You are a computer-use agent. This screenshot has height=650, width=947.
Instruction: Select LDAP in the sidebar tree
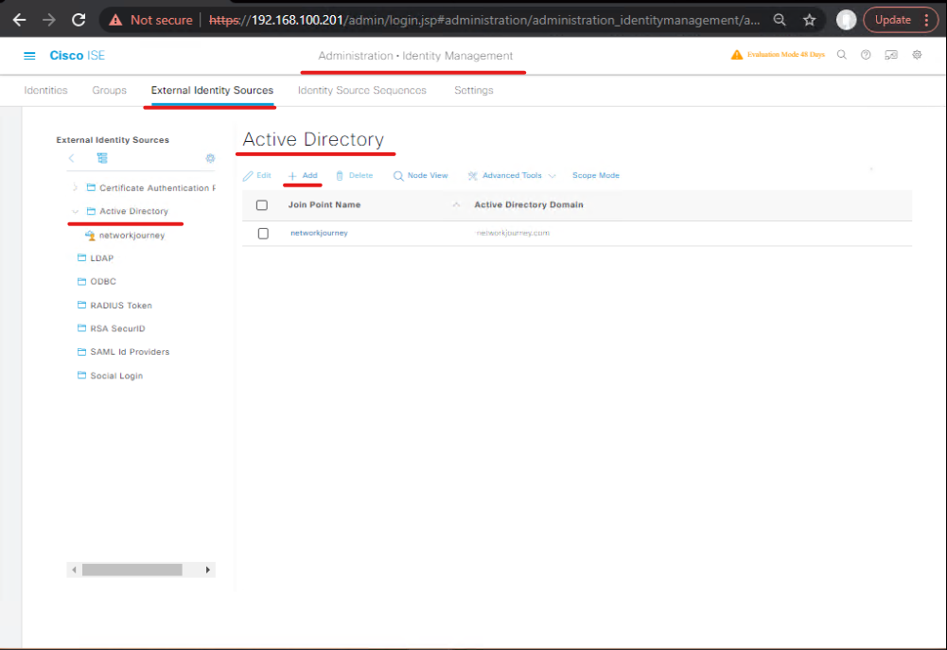(102, 258)
